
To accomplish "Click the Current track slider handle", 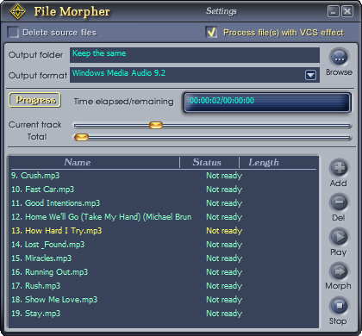I will tap(156, 125).
